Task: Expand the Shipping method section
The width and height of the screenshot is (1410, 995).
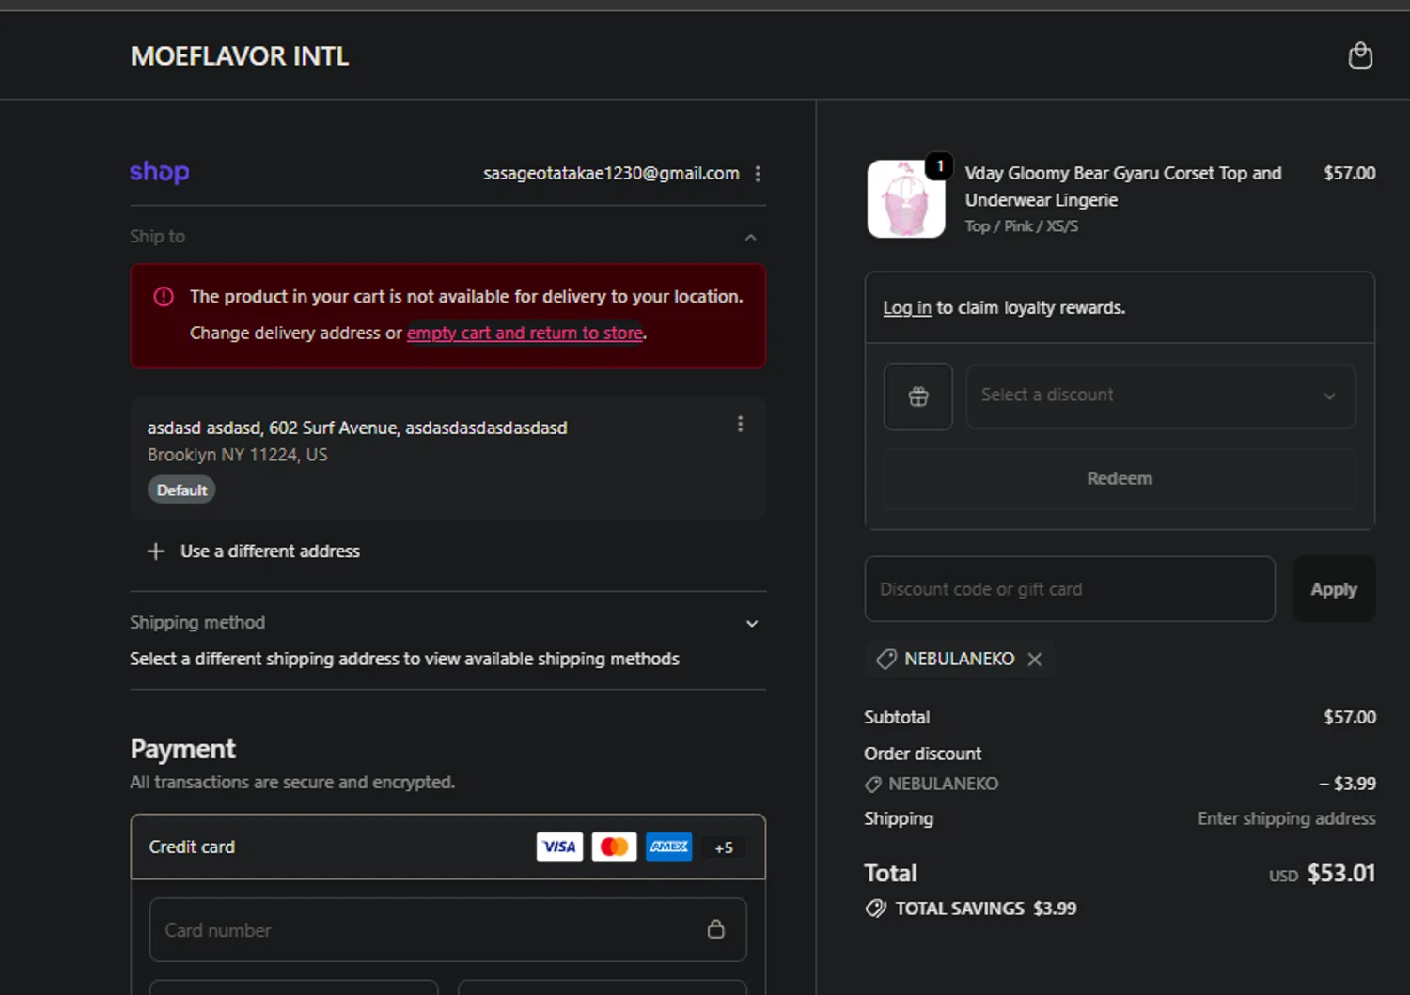Action: coord(752,624)
